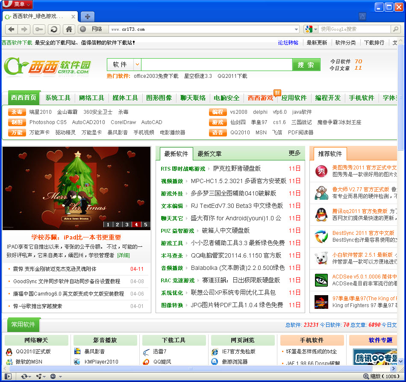
Task: Click the green 搜索 button
Action: click(x=306, y=65)
